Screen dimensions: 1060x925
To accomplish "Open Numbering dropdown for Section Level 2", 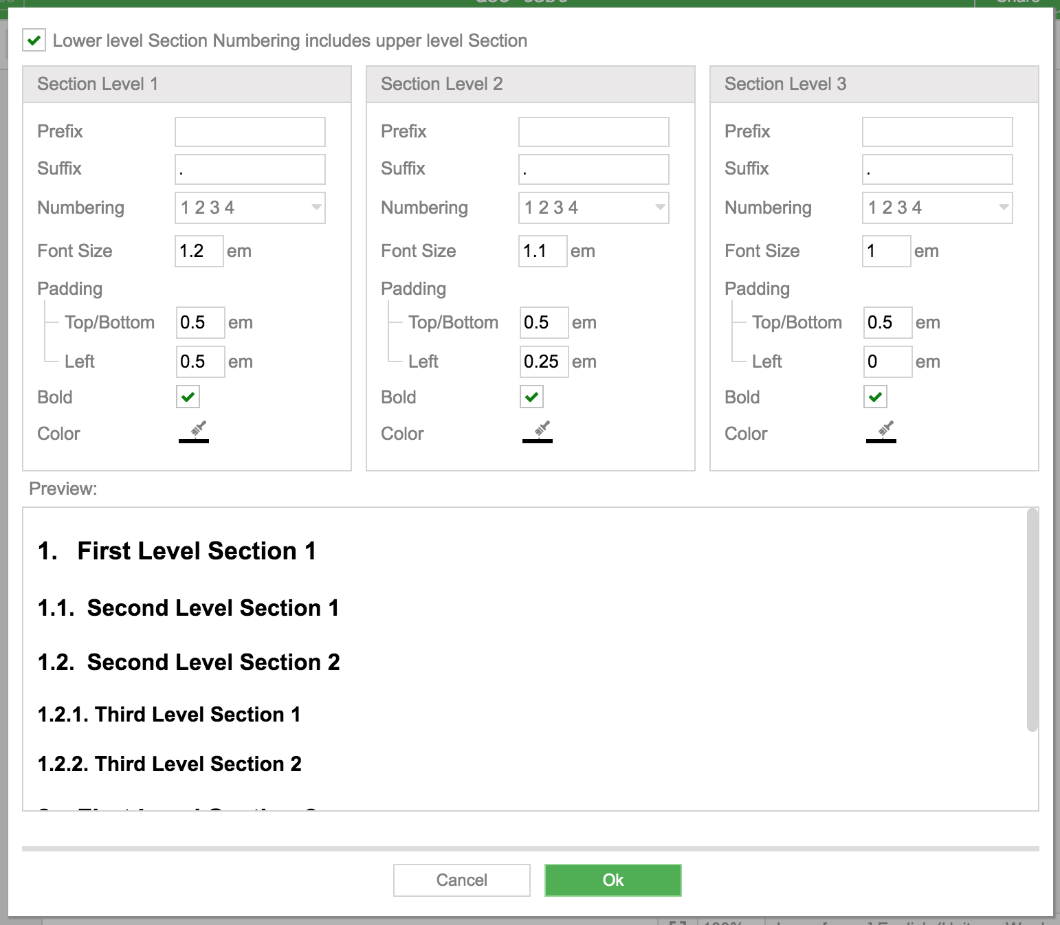I will [x=594, y=208].
